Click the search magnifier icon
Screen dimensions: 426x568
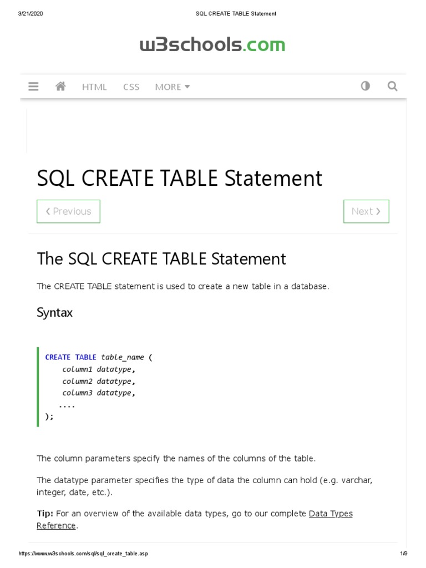pos(392,86)
